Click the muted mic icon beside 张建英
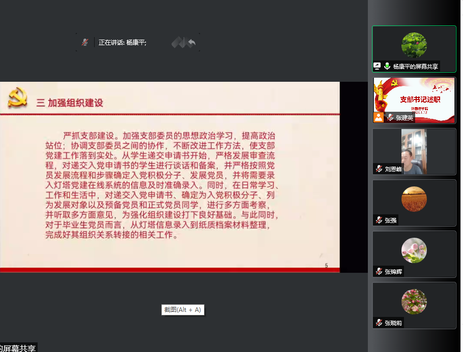 tap(390, 117)
